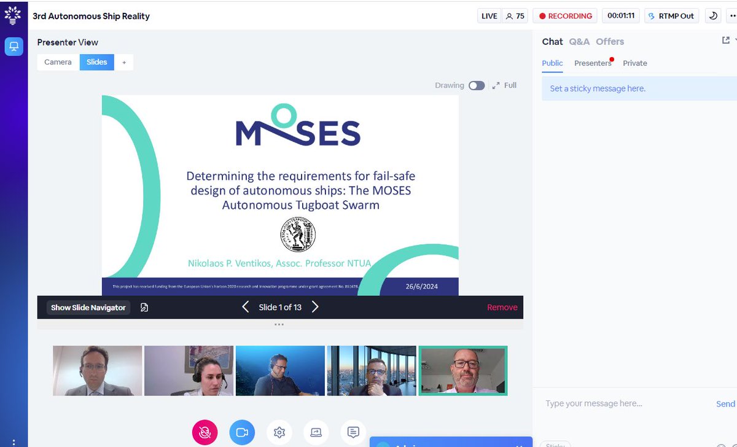Open the notes panel icon
The width and height of the screenshot is (737, 447).
[x=353, y=432]
